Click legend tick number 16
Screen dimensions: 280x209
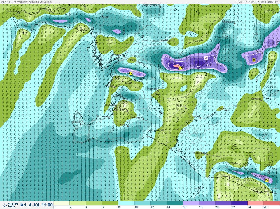pos(185,207)
